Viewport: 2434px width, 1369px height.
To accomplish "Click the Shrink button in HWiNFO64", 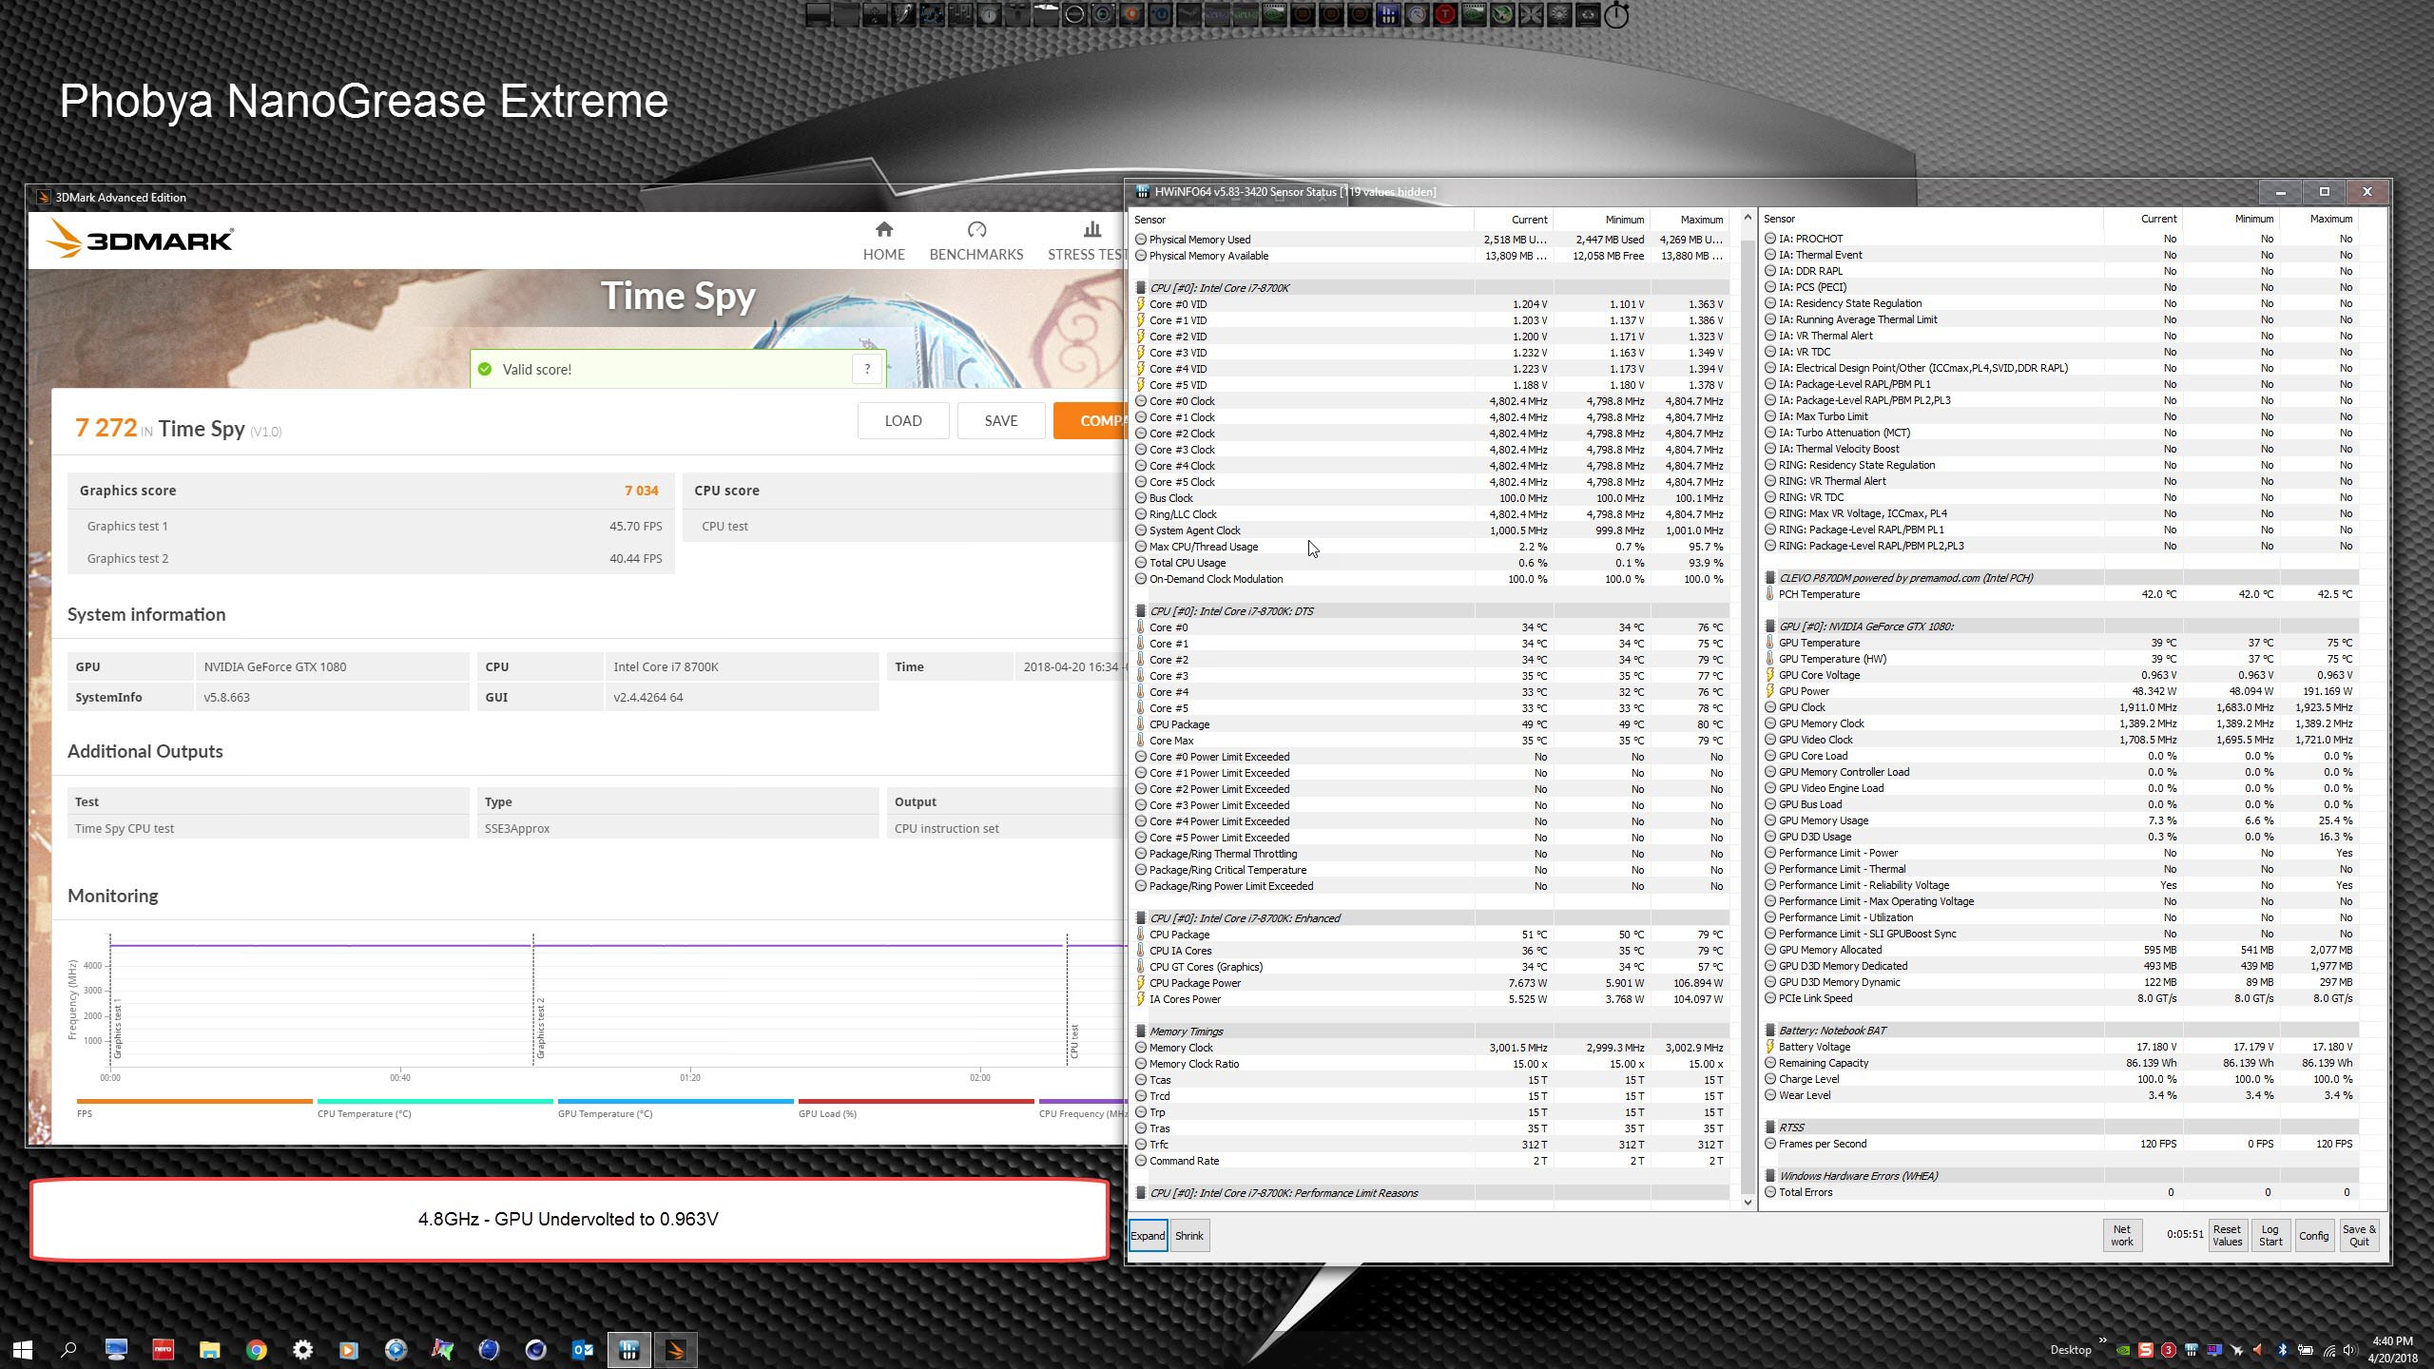I will point(1188,1235).
